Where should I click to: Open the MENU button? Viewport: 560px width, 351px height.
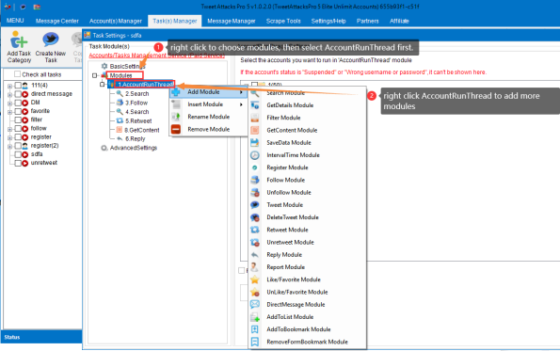click(15, 21)
